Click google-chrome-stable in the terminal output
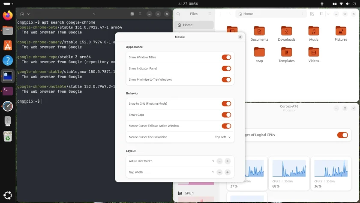This screenshot has height=203, width=360. point(39,72)
